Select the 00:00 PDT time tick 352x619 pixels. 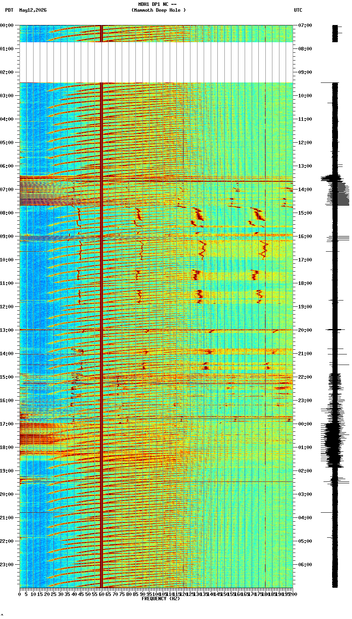[7, 25]
